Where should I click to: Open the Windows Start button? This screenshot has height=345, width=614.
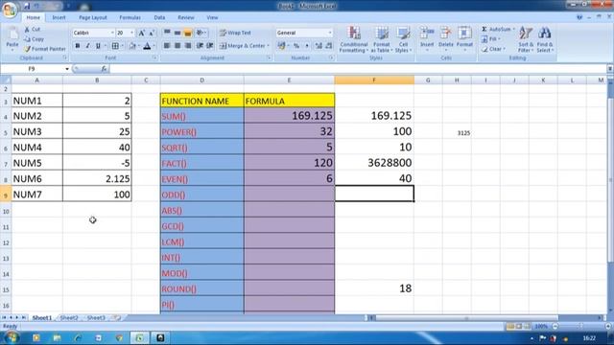pyautogui.click(x=11, y=337)
